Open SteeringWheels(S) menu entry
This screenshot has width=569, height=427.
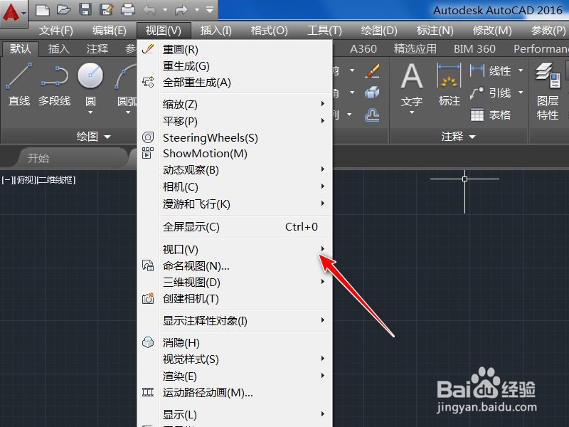point(235,137)
